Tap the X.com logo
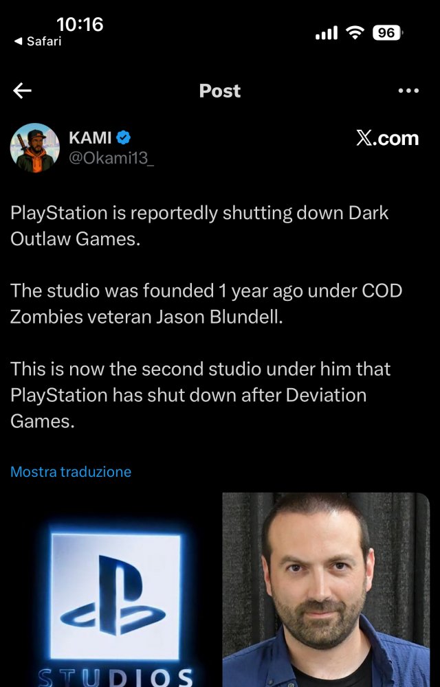The image size is (440, 687). pyautogui.click(x=388, y=139)
